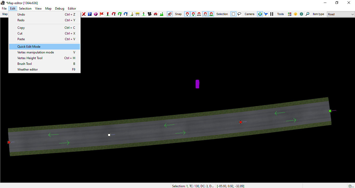Click the sun icon in Tools group
Viewport: 355px width, 188px height.
[x=295, y=14]
